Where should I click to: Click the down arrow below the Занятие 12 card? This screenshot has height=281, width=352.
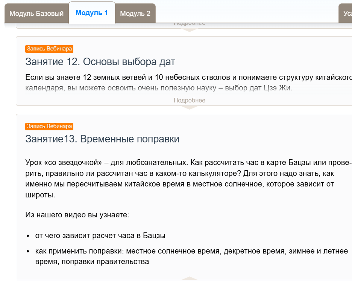(189, 108)
